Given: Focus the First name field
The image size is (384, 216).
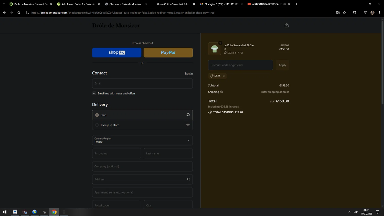Looking at the screenshot, I should pyautogui.click(x=116, y=153).
